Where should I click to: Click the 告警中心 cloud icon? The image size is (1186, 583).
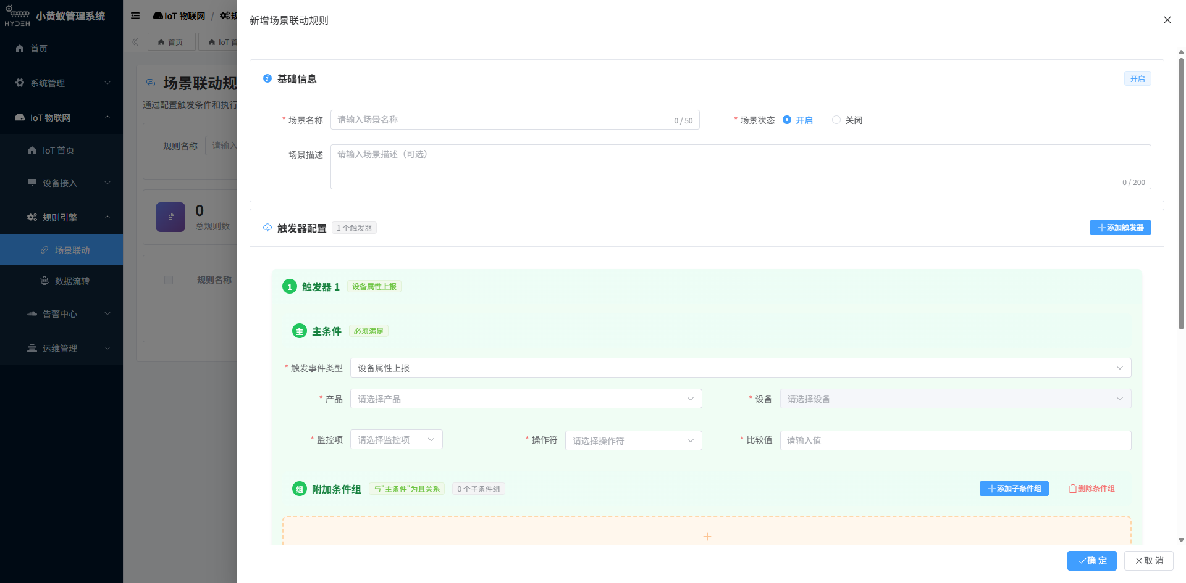tap(32, 313)
